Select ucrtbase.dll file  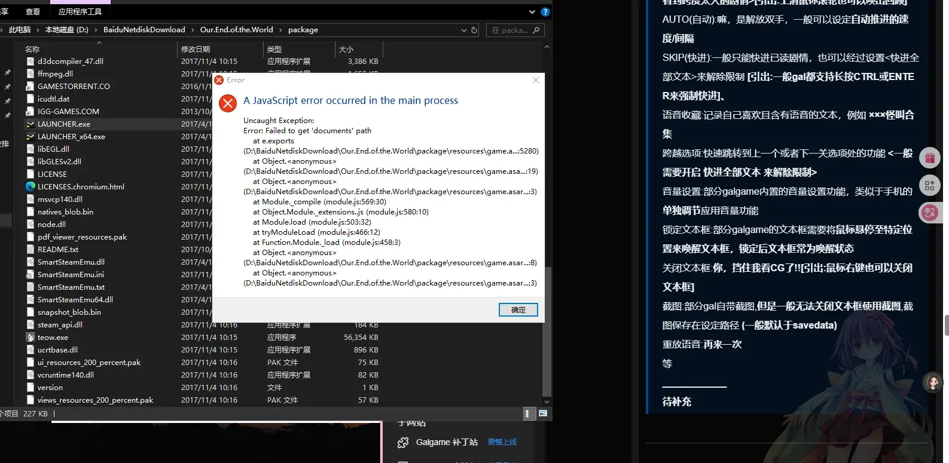57,349
